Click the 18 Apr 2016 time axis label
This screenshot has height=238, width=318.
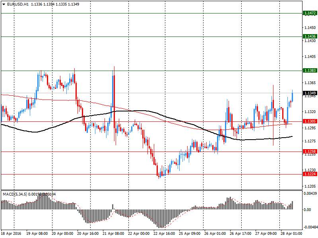coord(11,234)
